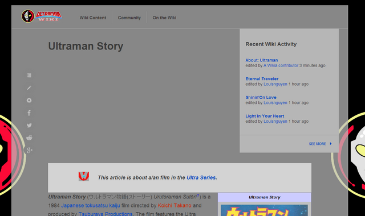Share page via Facebook icon
Image resolution: width=365 pixels, height=216 pixels.
[29, 113]
